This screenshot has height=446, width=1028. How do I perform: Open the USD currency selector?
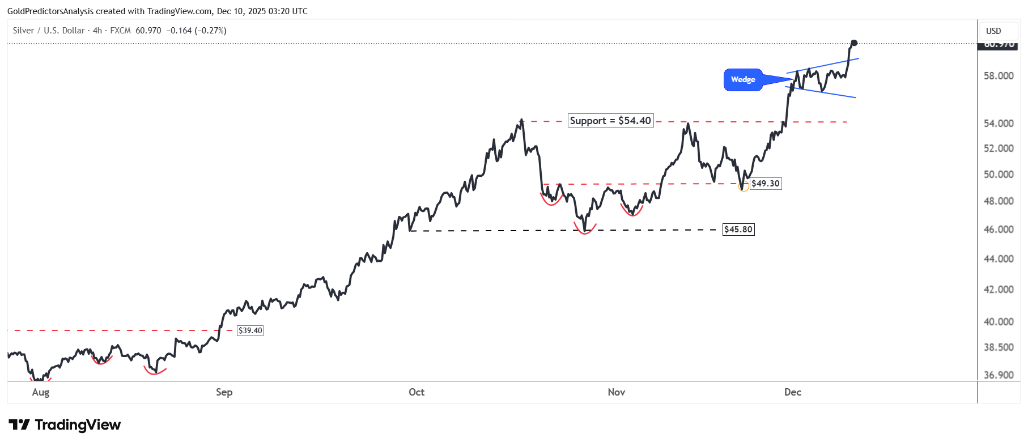coord(993,31)
